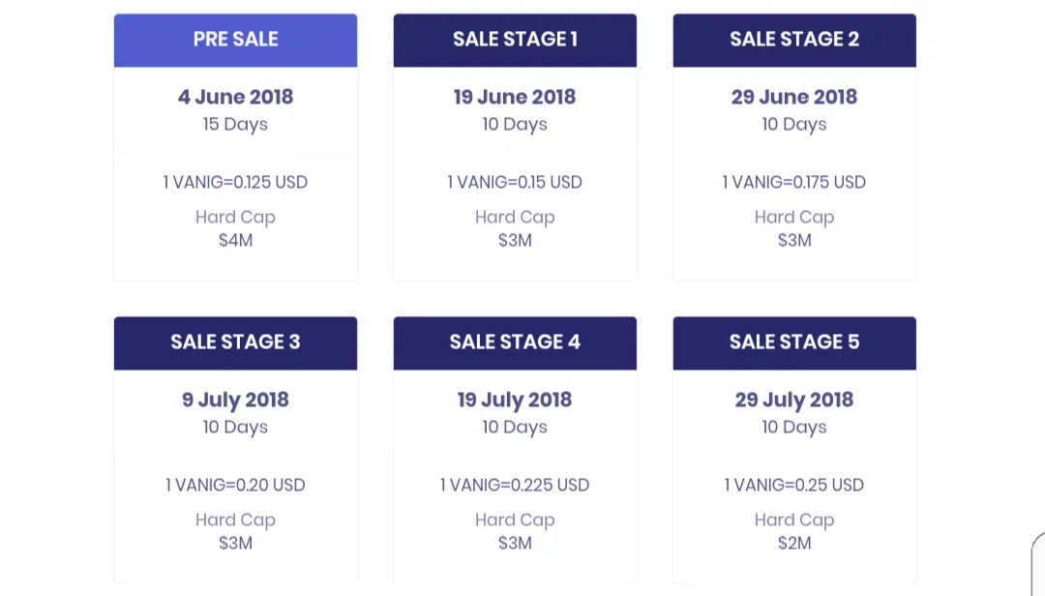
Task: Select the 29 June 2018 date text
Action: [x=794, y=97]
